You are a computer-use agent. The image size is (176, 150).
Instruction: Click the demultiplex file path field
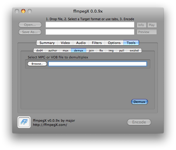97,64
